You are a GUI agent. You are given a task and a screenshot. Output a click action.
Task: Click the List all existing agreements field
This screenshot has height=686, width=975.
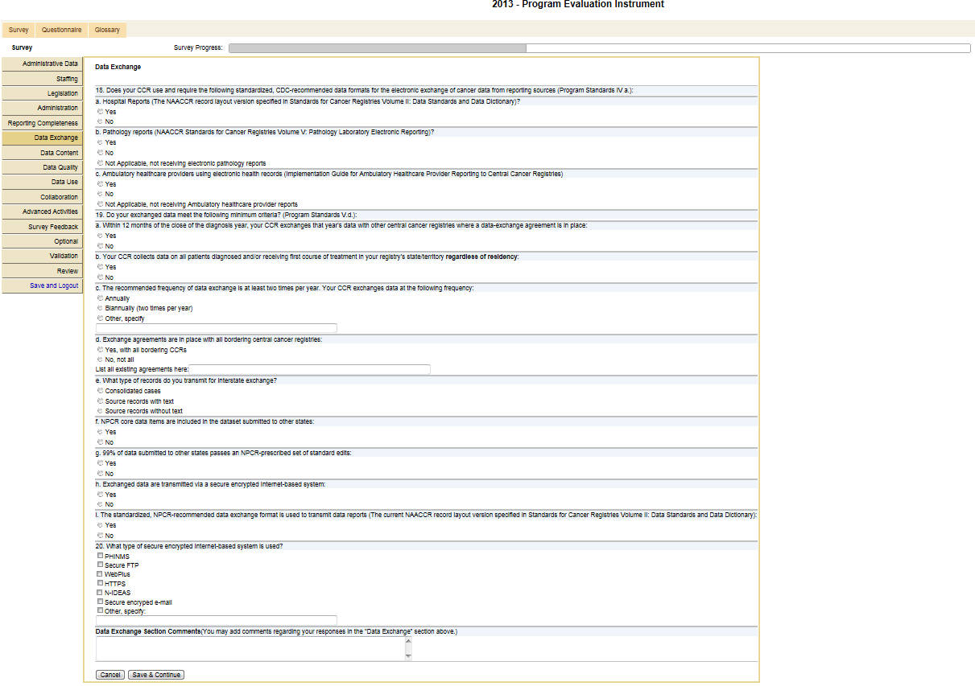pyautogui.click(x=309, y=369)
